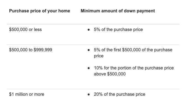This screenshot has width=184, height=104.
Task: Click the bullet before "5% of the first"
Action: (89, 50)
